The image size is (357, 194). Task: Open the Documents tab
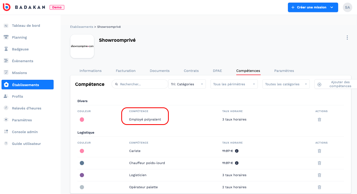pos(160,71)
